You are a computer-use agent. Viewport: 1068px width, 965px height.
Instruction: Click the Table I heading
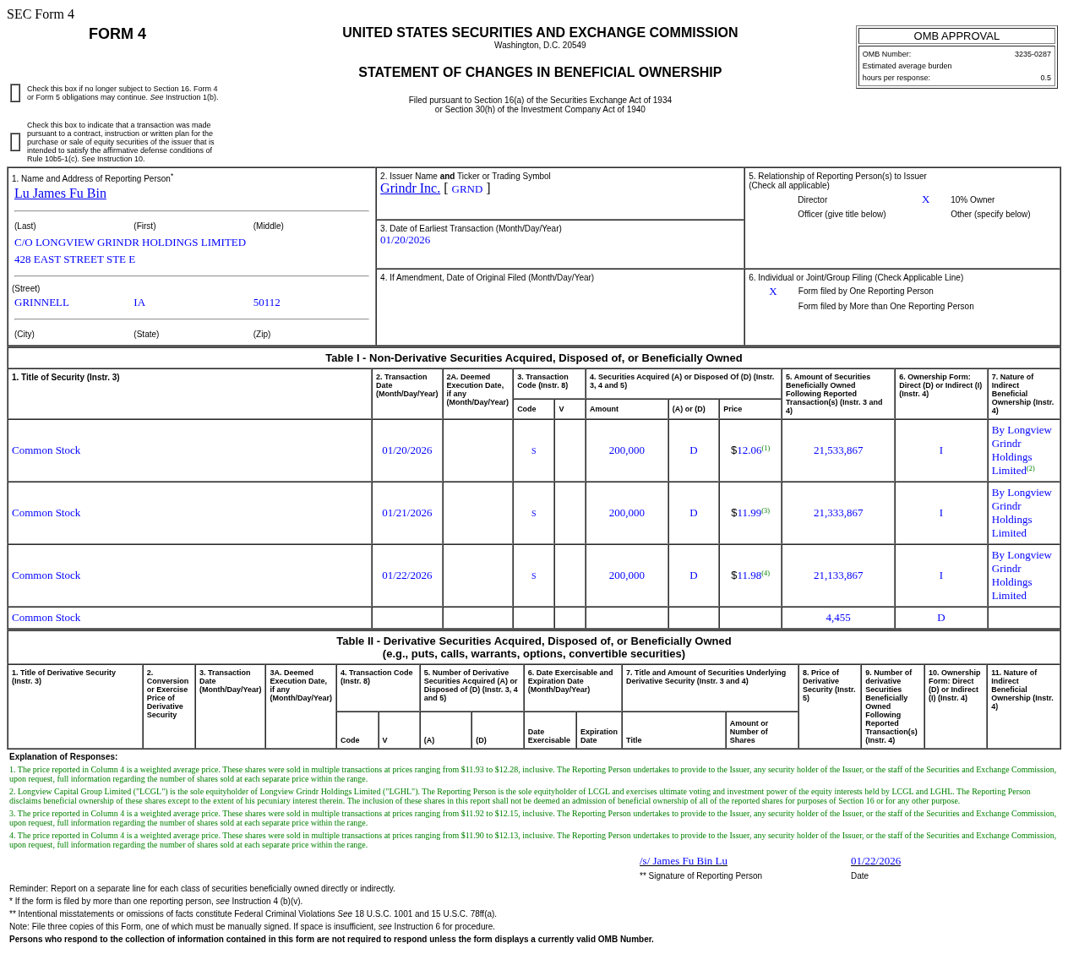pyautogui.click(x=534, y=357)
